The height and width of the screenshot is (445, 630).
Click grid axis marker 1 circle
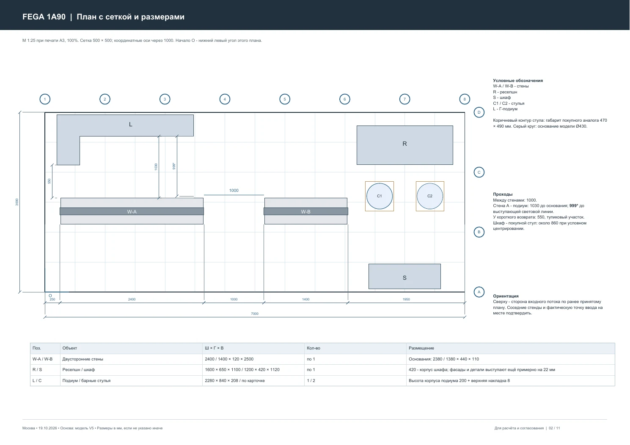tap(45, 99)
